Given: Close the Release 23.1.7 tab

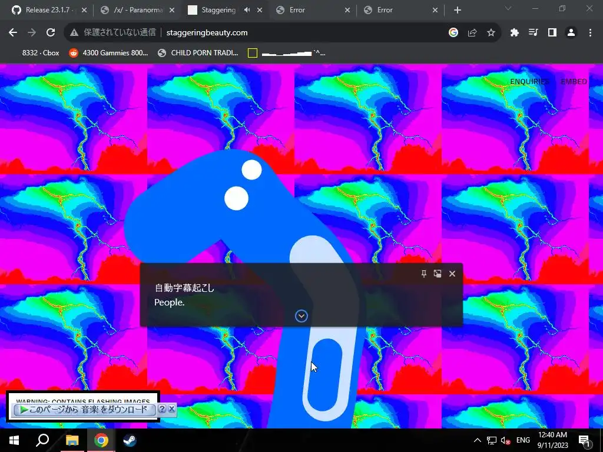Looking at the screenshot, I should 84,10.
